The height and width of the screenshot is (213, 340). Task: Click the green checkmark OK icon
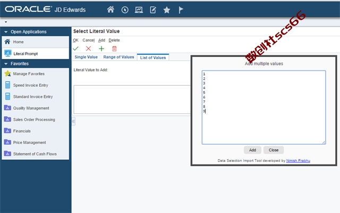(75, 48)
